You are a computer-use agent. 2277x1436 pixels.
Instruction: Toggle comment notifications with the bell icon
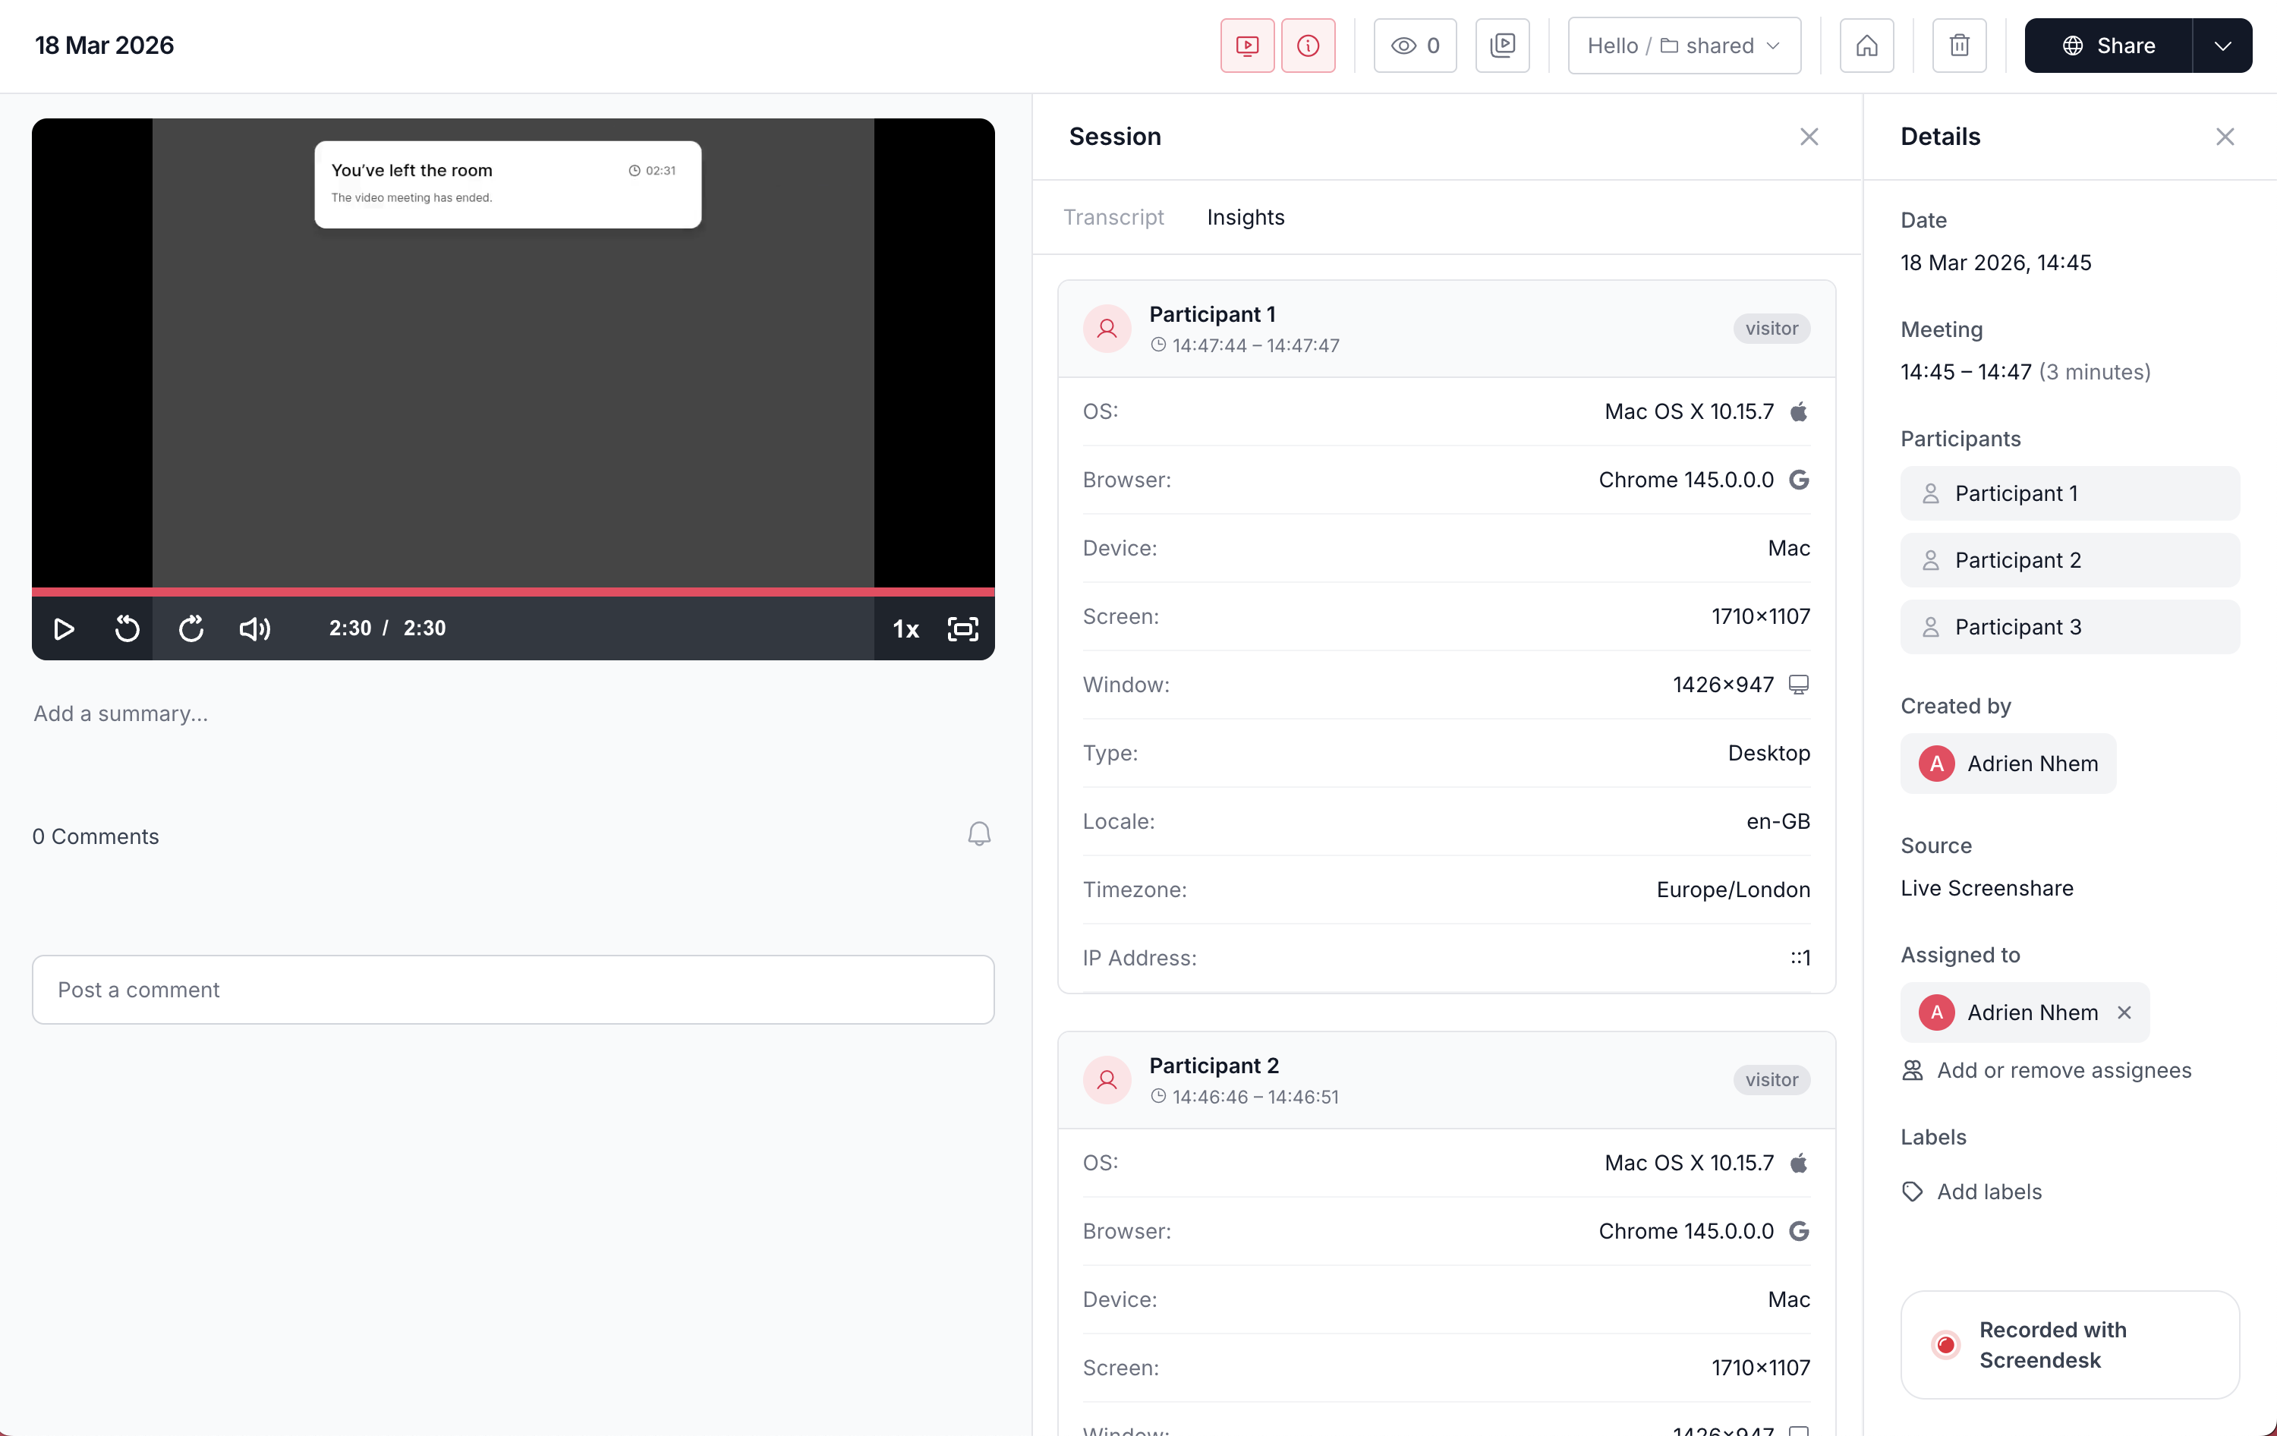tap(978, 834)
